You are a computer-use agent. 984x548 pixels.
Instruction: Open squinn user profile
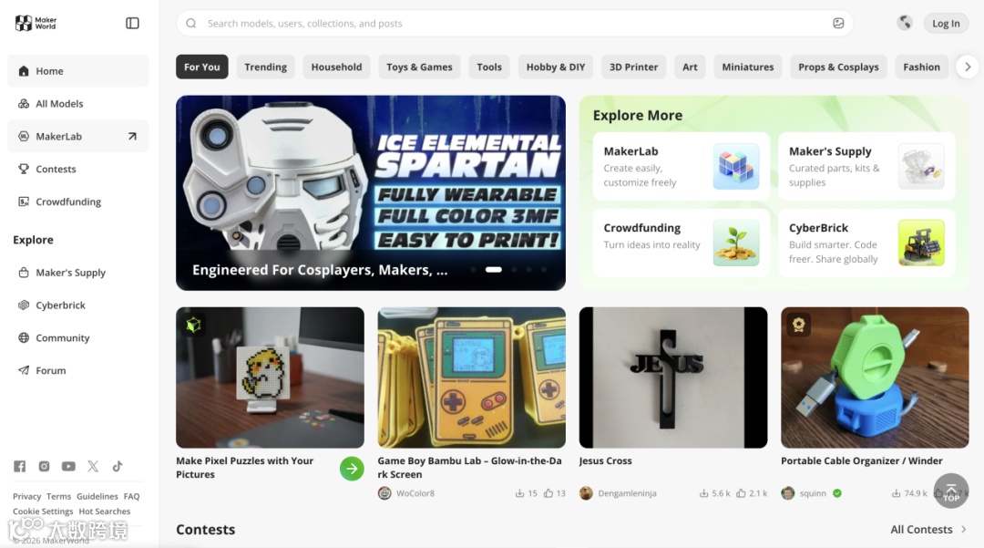point(805,493)
